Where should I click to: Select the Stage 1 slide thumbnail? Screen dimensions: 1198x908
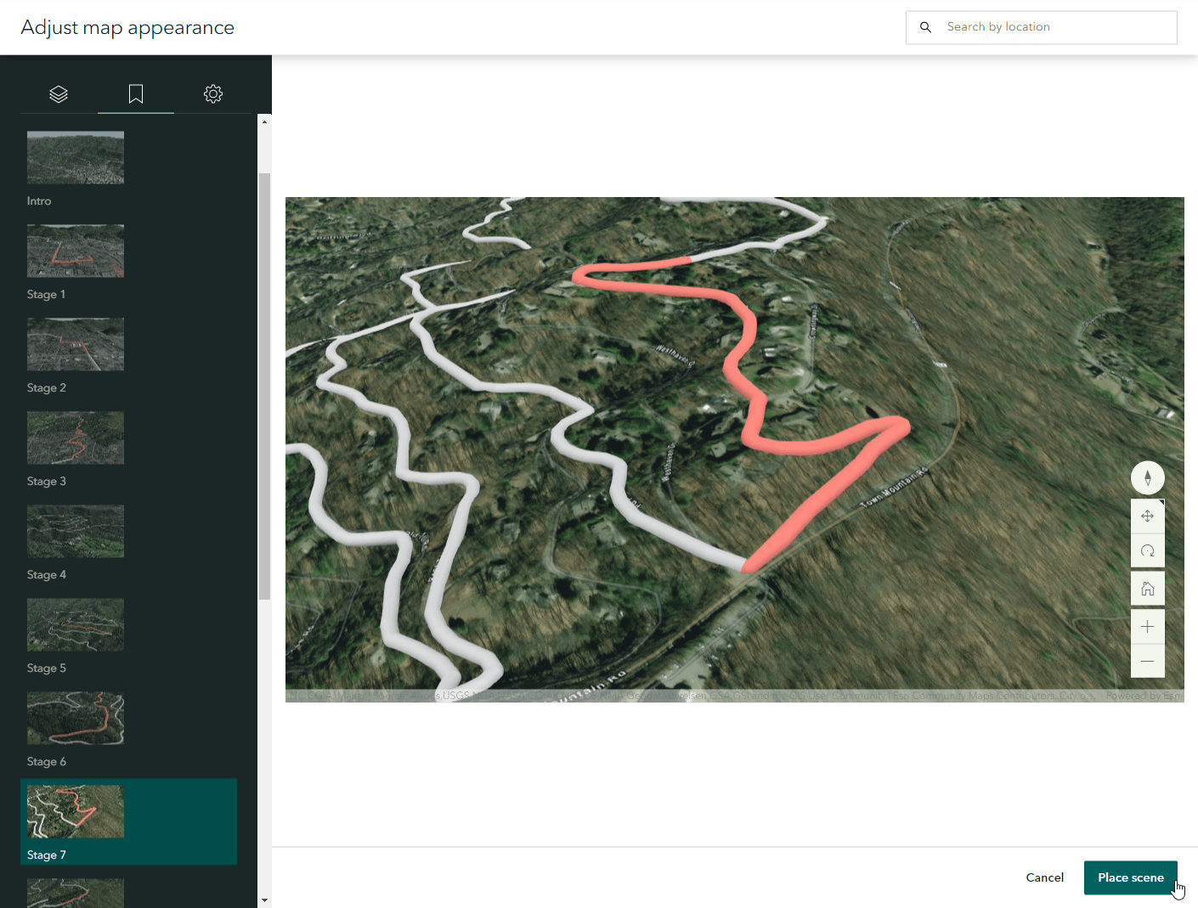pos(76,251)
